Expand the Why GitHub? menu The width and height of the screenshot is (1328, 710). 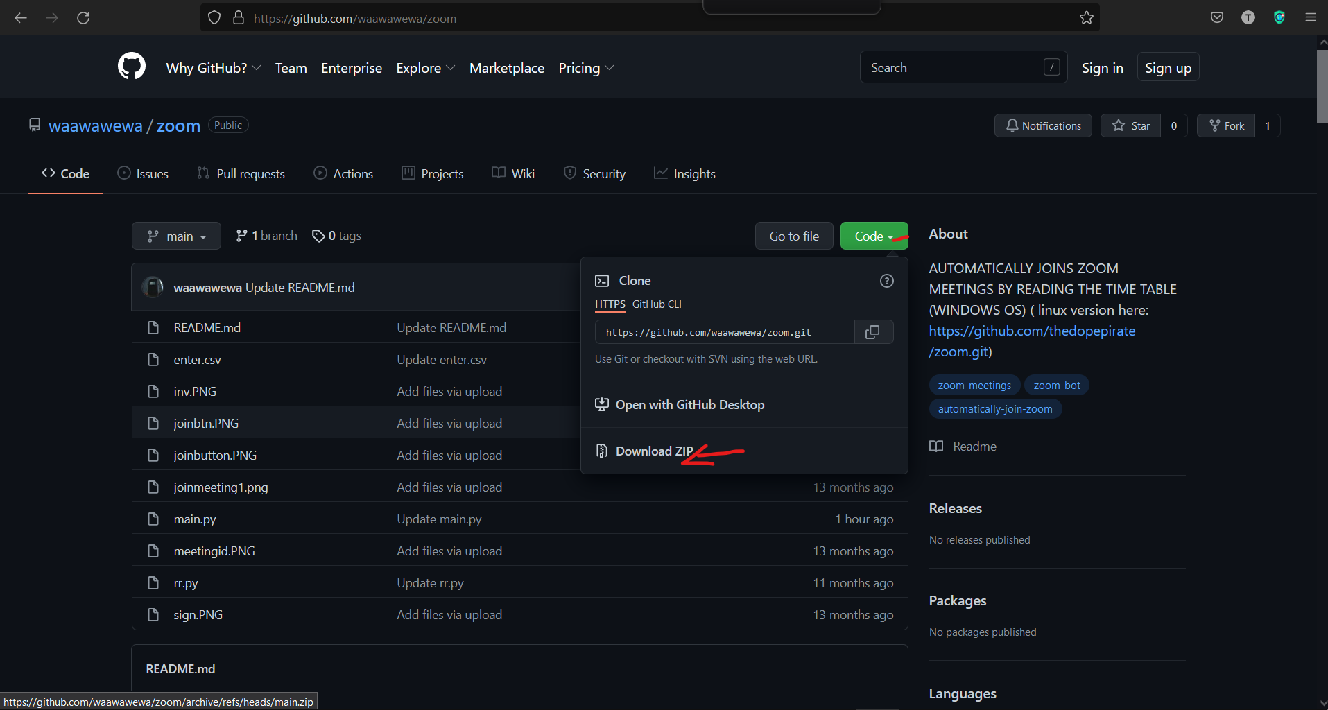(214, 68)
